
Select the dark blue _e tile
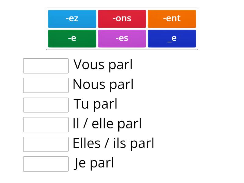pyautogui.click(x=172, y=38)
